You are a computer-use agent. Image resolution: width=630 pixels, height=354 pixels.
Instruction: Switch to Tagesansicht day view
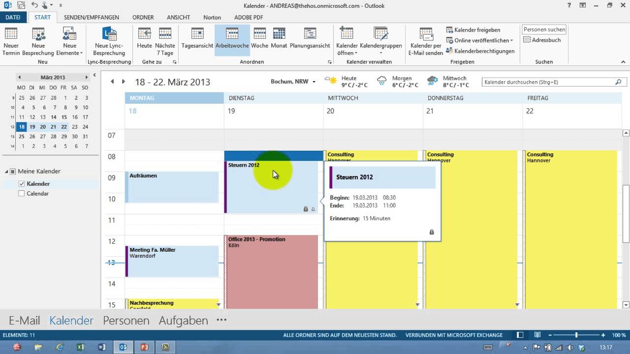point(197,38)
